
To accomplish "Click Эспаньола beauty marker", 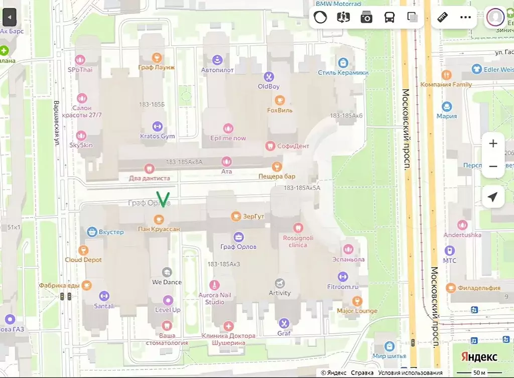I will (348, 249).
